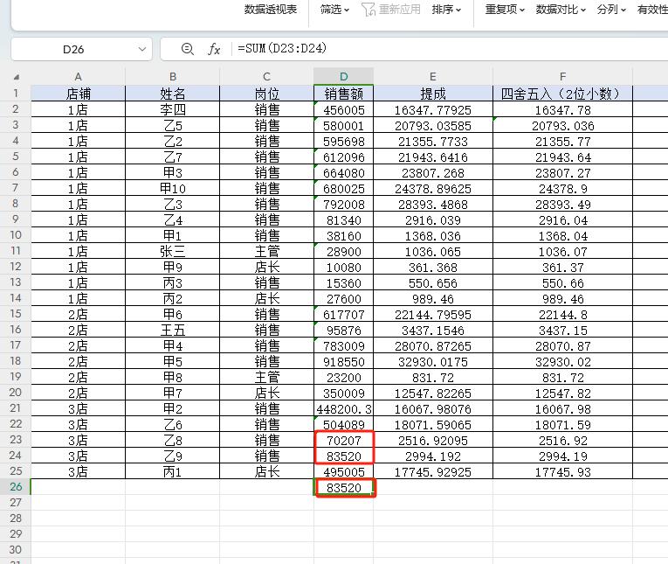Open the 重复项 duplicates dropdown
This screenshot has width=668, height=564.
pyautogui.click(x=505, y=10)
